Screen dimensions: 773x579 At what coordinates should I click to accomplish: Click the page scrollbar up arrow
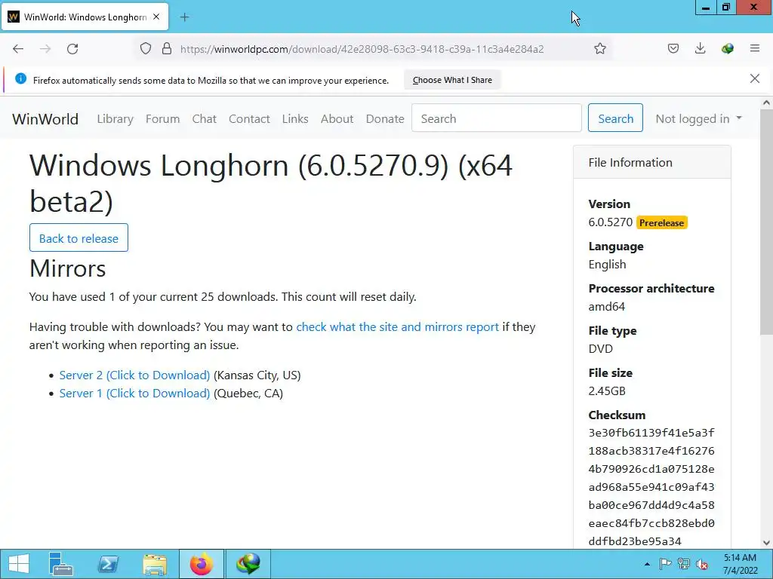(766, 103)
